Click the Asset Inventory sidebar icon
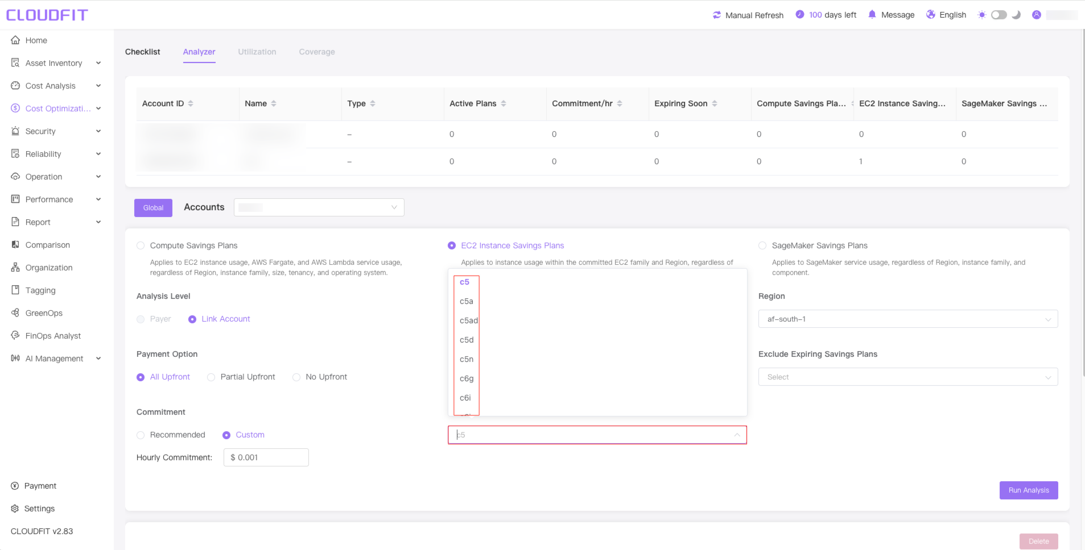Viewport: 1085px width, 550px height. 15,63
